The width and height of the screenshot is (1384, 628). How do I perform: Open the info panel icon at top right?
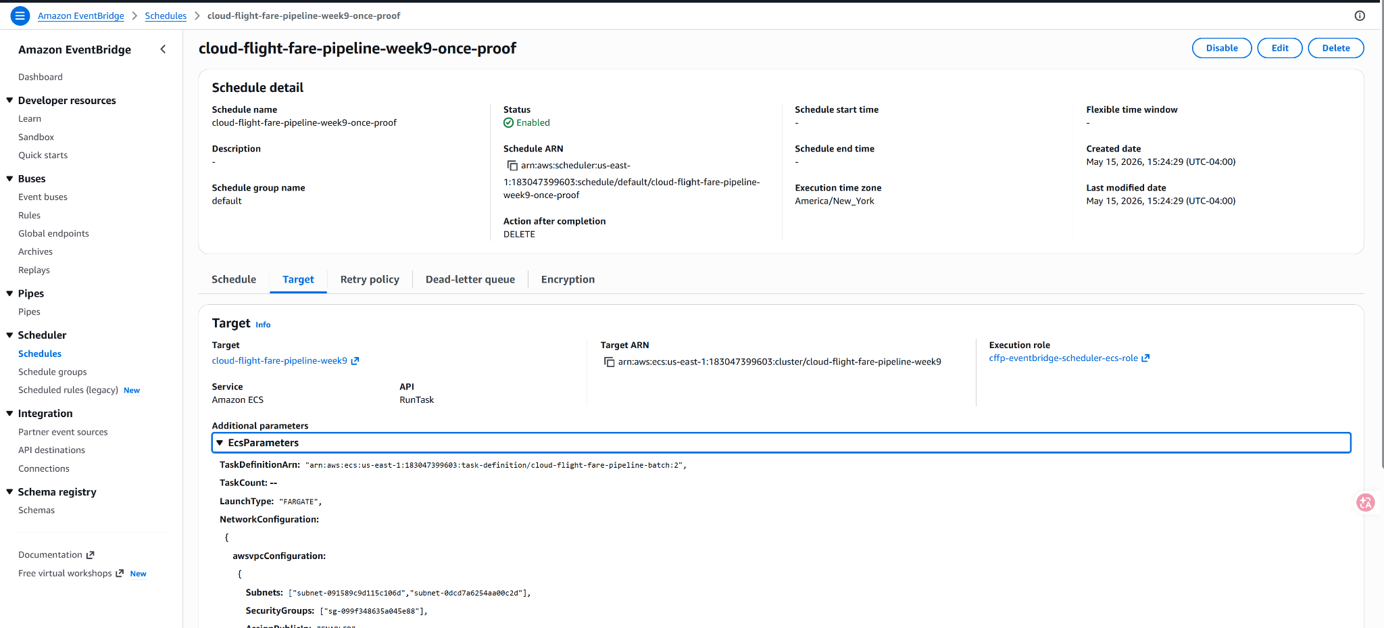coord(1360,16)
